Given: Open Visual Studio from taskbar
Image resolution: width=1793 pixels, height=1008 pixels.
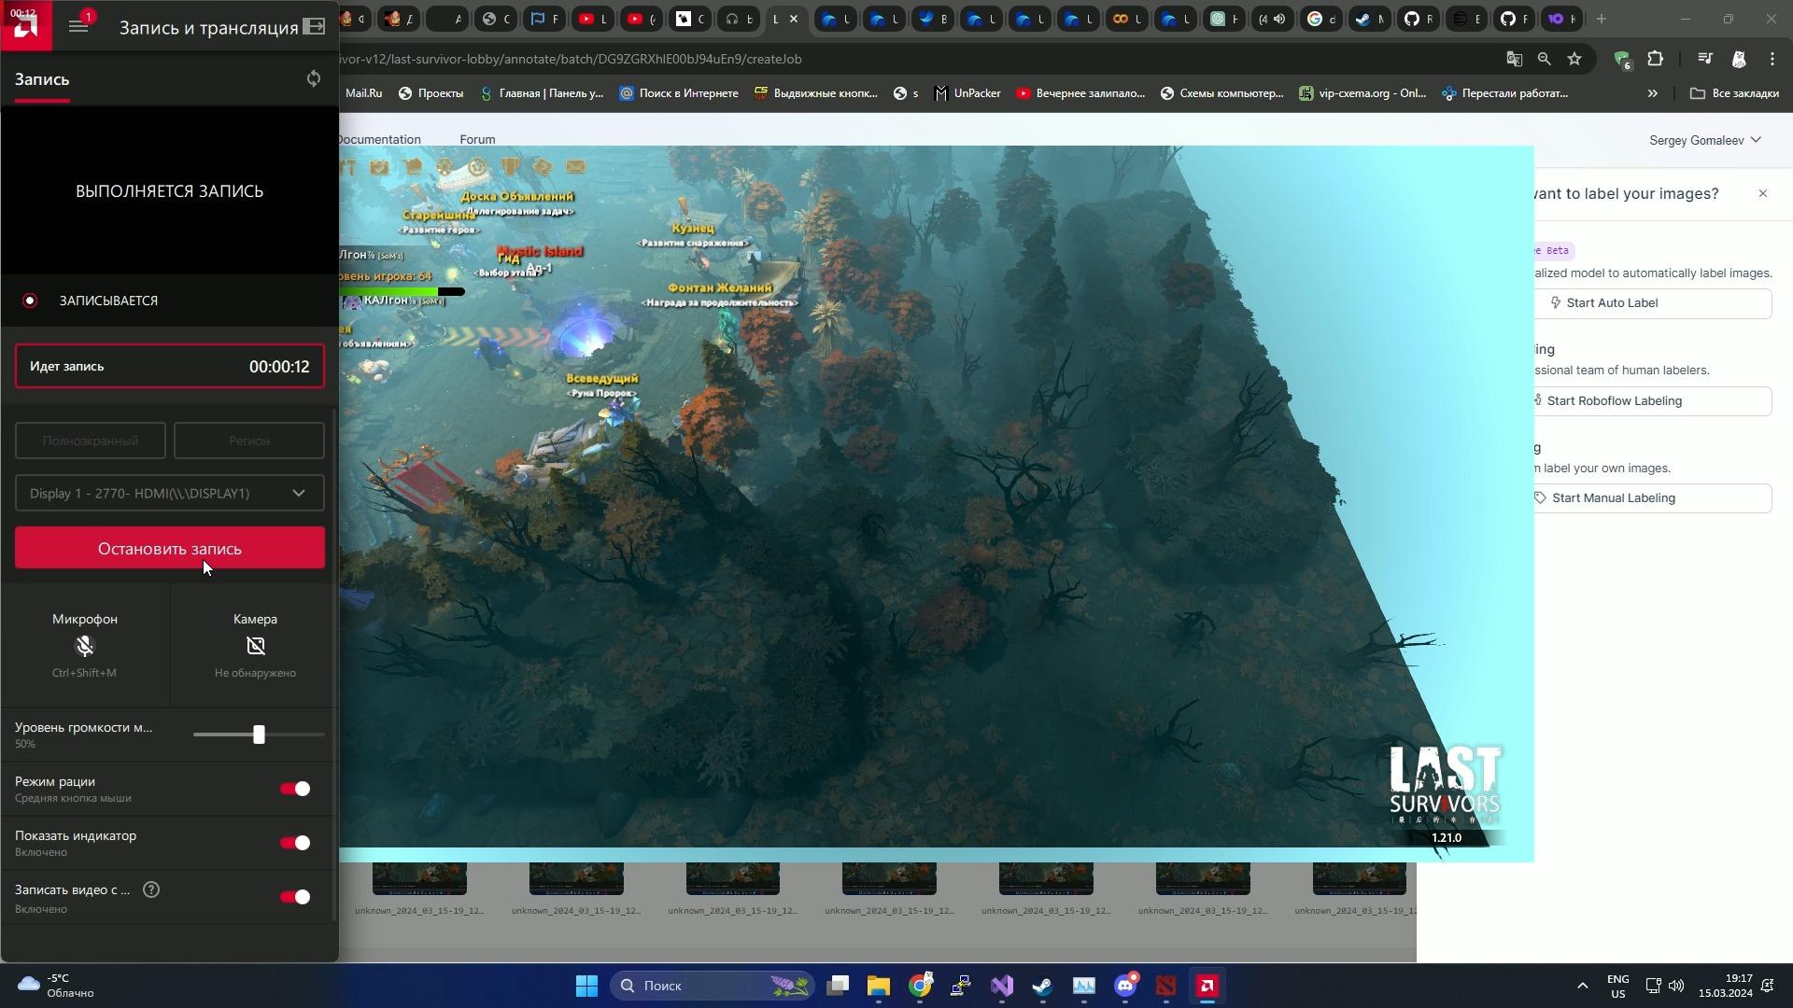Looking at the screenshot, I should pos(1002,986).
